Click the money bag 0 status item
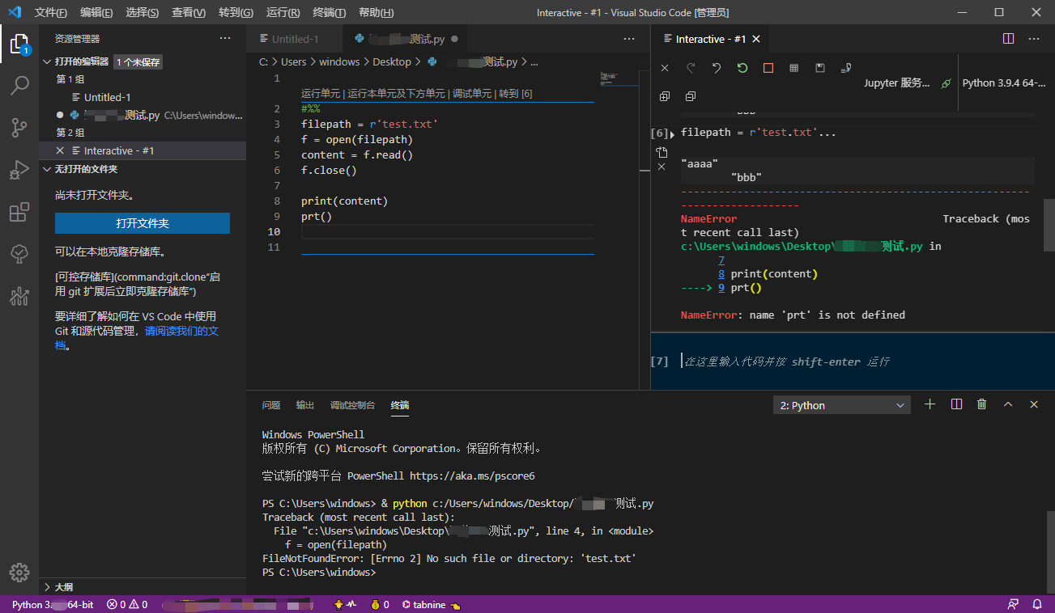Screen dimensions: 1055x613 pos(380,604)
